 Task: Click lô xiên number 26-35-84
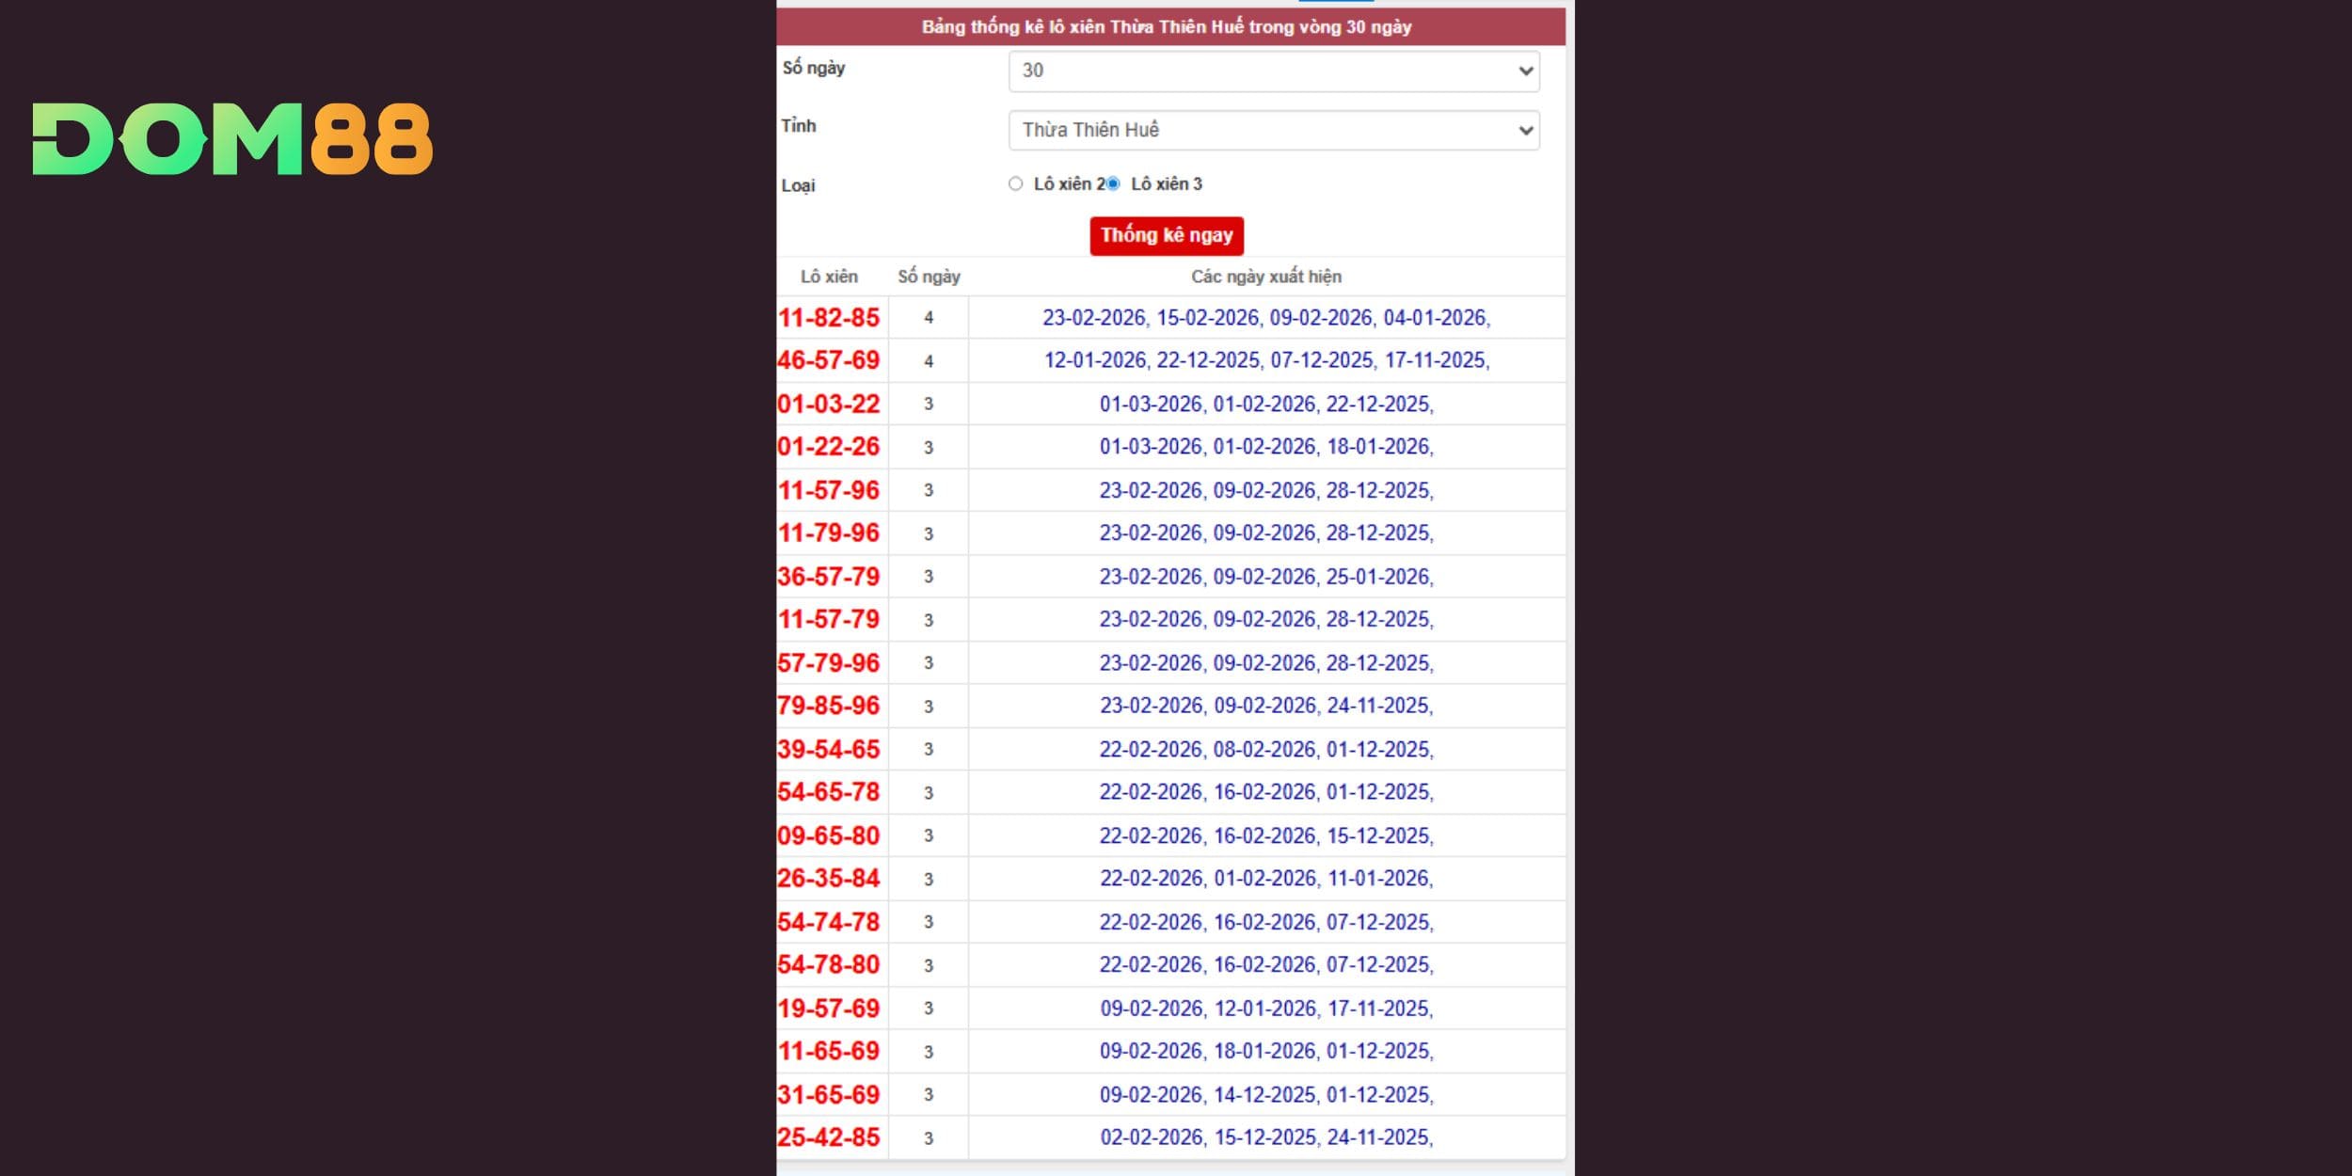tap(829, 879)
